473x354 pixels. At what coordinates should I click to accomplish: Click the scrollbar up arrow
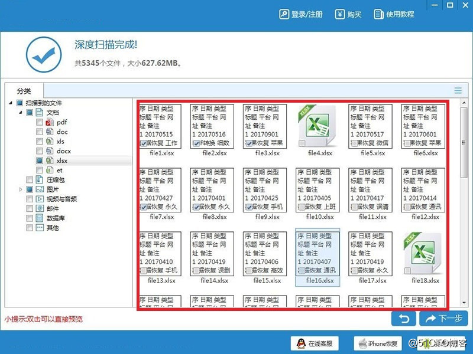tap(464, 103)
